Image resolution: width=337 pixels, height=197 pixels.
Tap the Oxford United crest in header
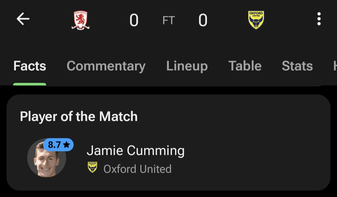(x=256, y=20)
